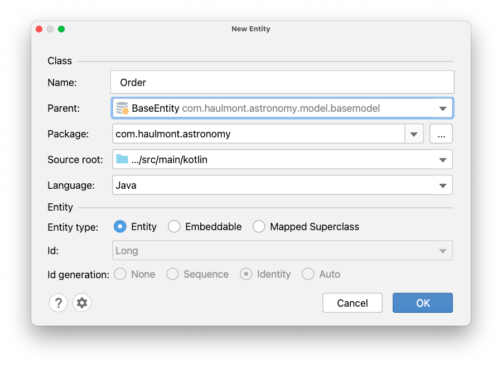Open the Package history dropdown arrow

414,134
